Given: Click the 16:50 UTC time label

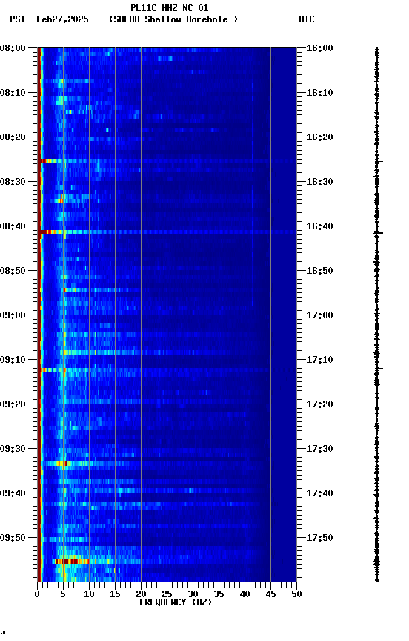Looking at the screenshot, I should pos(319,271).
